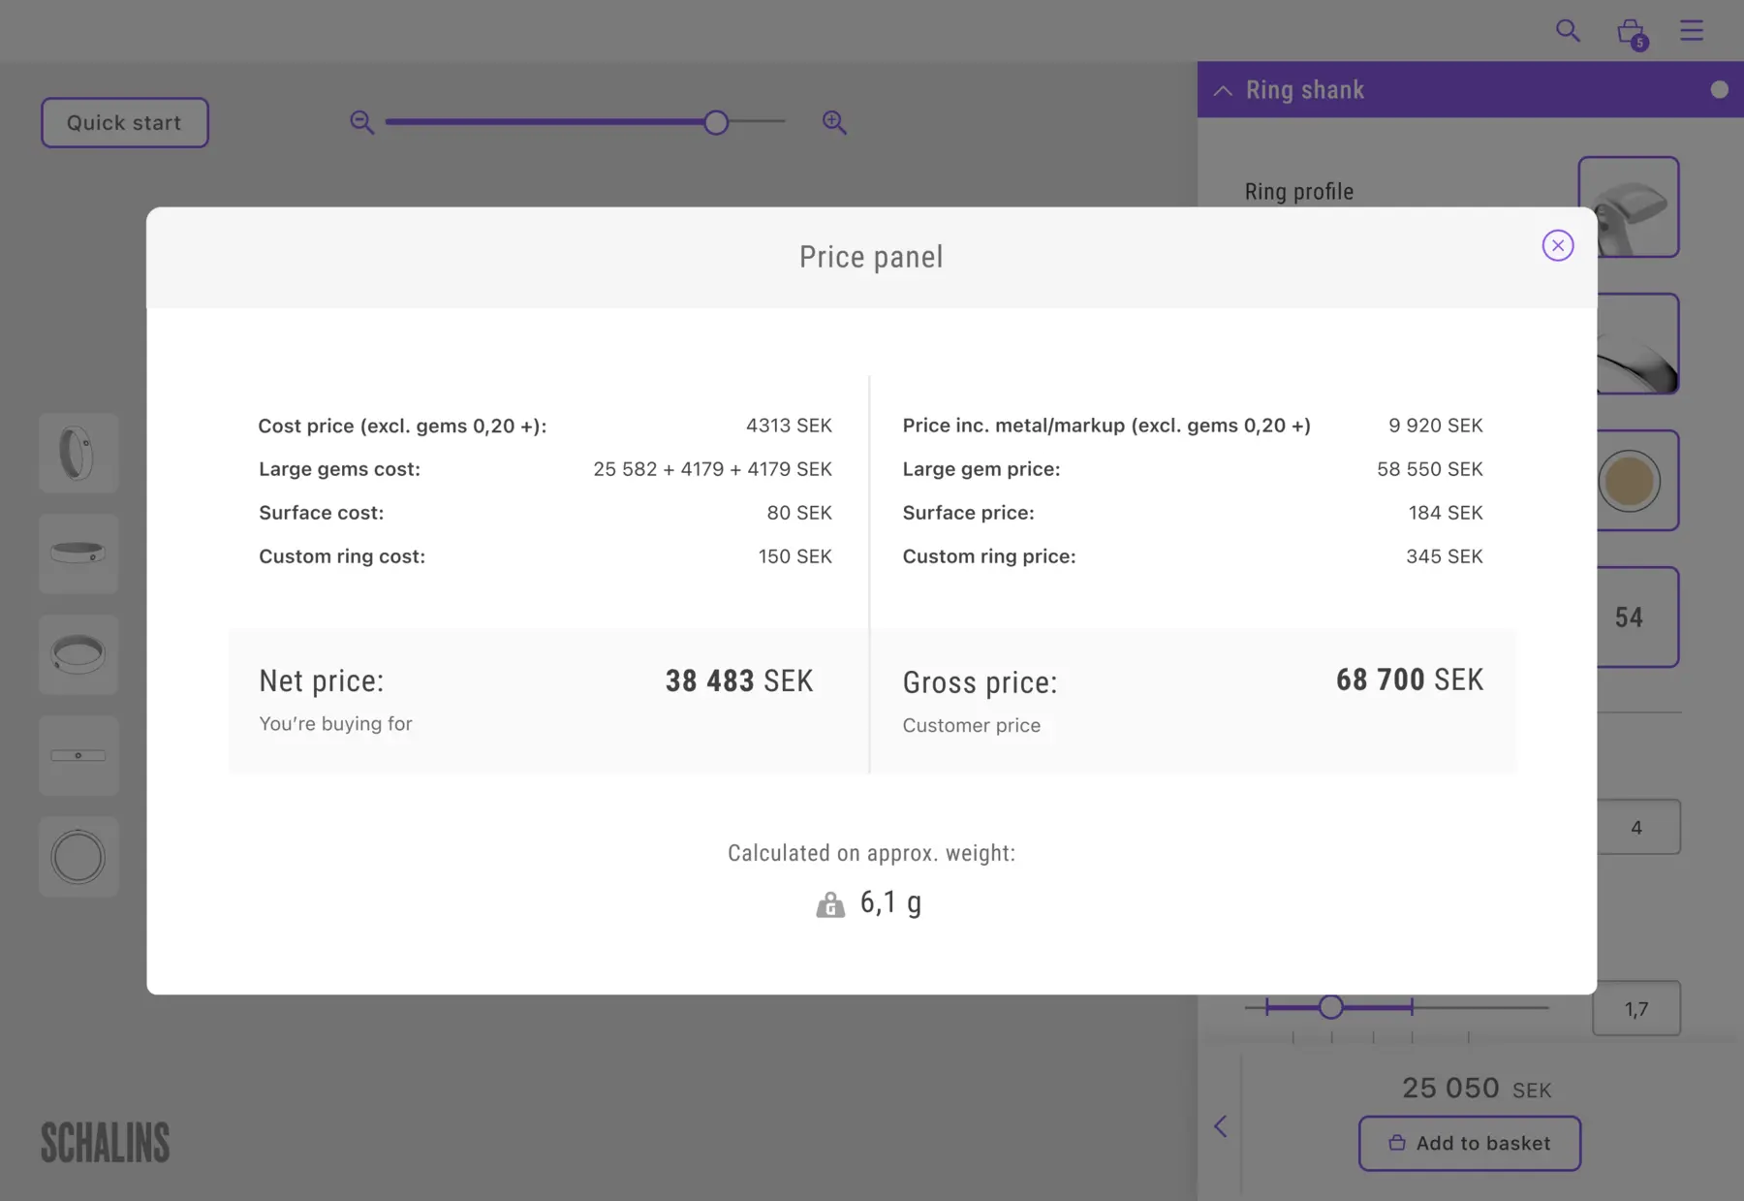Click the Quick start button
The width and height of the screenshot is (1744, 1201).
pos(124,123)
